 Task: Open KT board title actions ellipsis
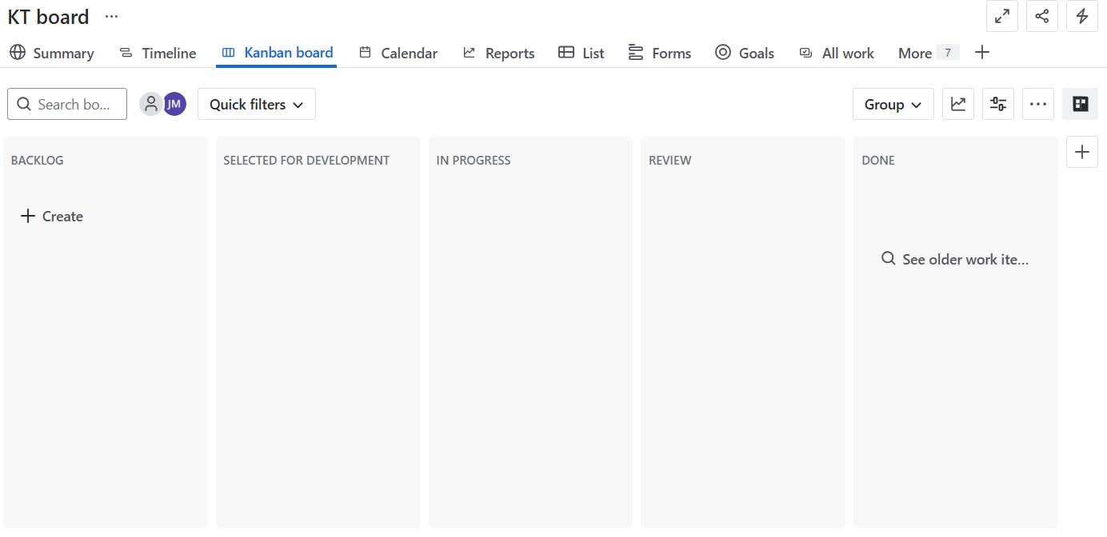[111, 16]
